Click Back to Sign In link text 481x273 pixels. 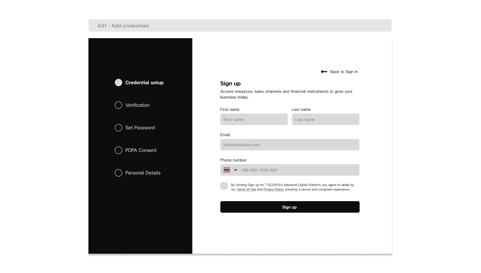pyautogui.click(x=344, y=72)
